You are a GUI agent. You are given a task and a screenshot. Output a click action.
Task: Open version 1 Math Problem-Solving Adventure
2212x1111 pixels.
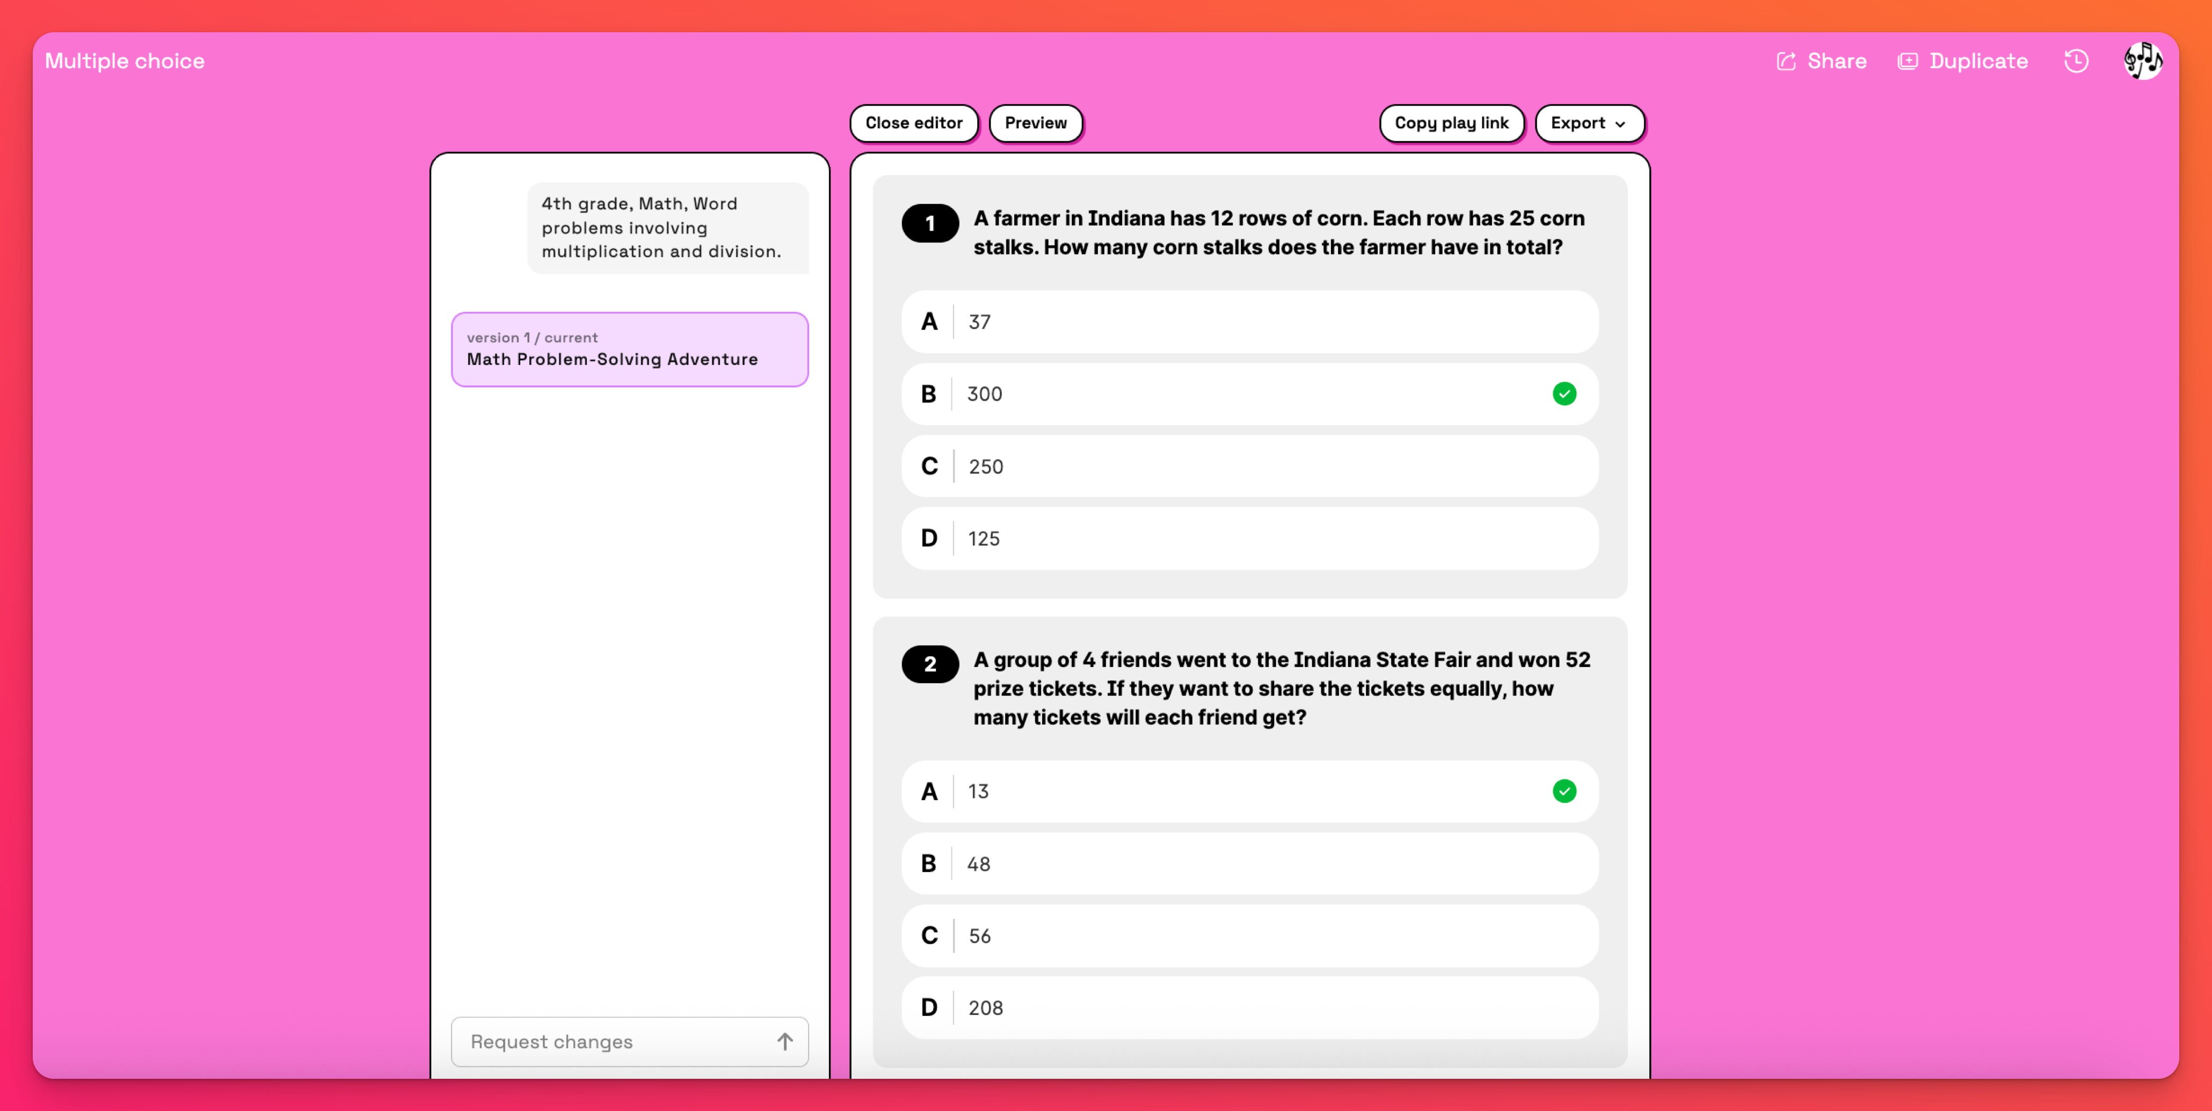tap(629, 349)
